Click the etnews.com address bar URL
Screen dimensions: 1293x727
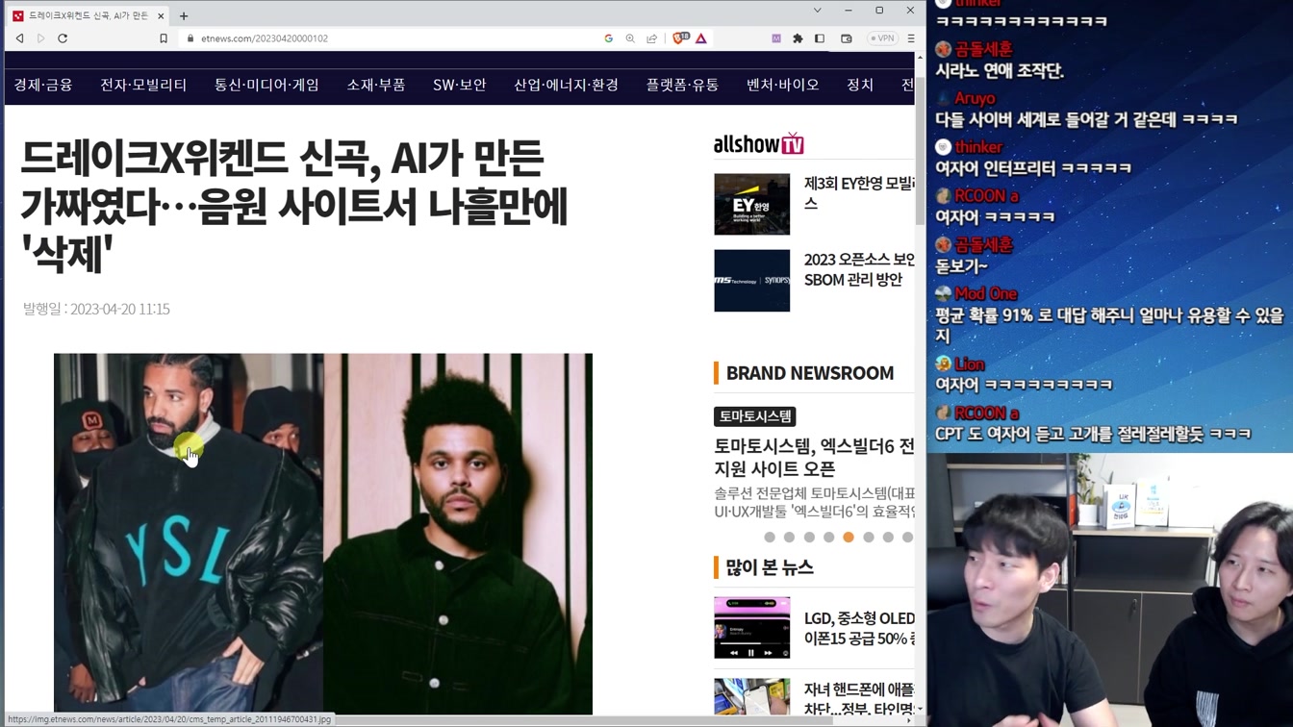click(265, 38)
